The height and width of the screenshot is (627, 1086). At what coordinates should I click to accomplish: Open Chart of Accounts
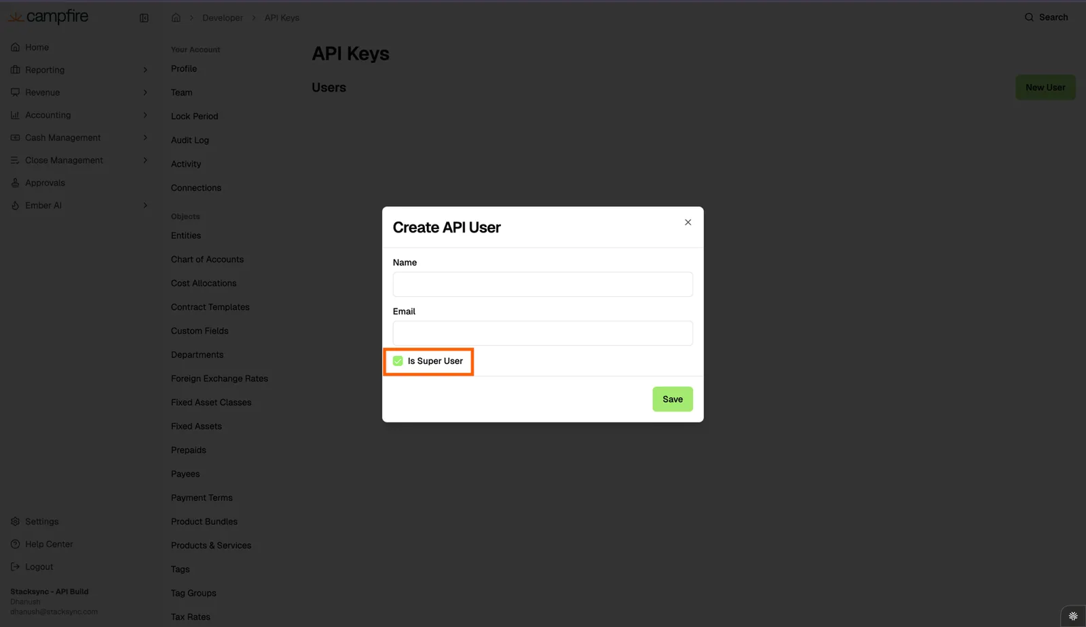(x=207, y=260)
